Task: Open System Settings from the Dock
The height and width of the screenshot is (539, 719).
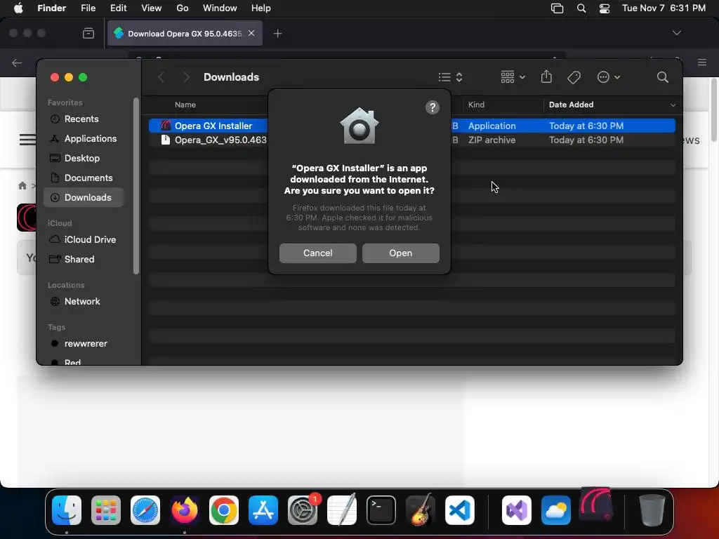Action: point(303,510)
